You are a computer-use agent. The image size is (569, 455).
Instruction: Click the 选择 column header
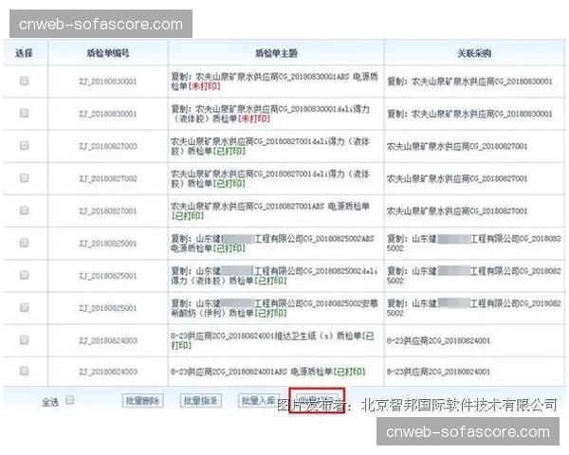coord(24,53)
